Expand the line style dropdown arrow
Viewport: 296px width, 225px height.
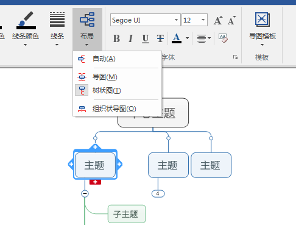[x=57, y=45]
